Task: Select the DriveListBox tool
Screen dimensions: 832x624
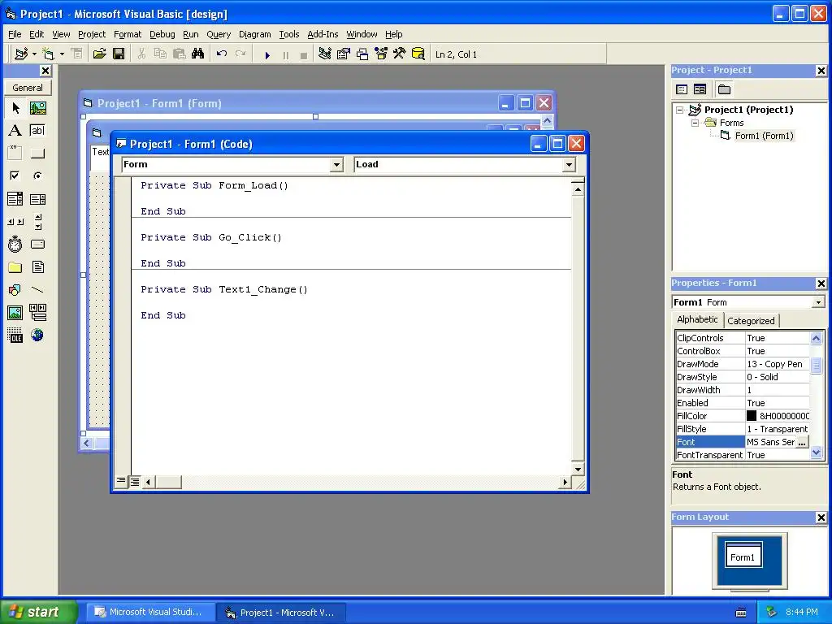Action: pos(37,245)
